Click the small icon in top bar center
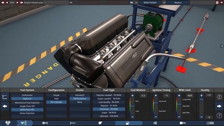Image resolution: width=224 pixels, height=126 pixels. point(71,2)
